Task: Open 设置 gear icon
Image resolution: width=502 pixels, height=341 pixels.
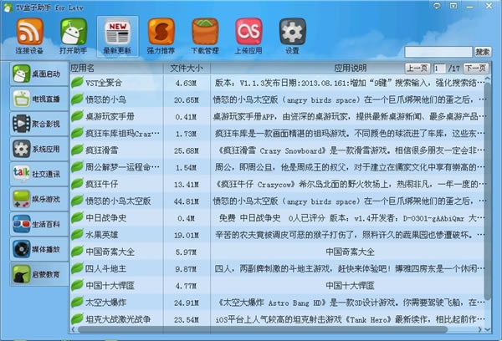Action: pyautogui.click(x=293, y=32)
